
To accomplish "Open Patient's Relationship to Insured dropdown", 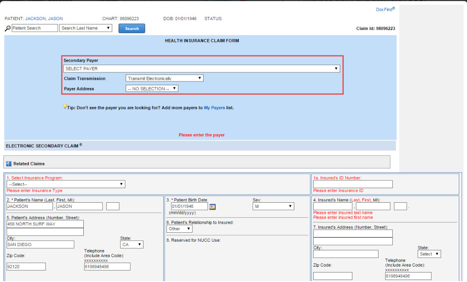I will pyautogui.click(x=179, y=229).
